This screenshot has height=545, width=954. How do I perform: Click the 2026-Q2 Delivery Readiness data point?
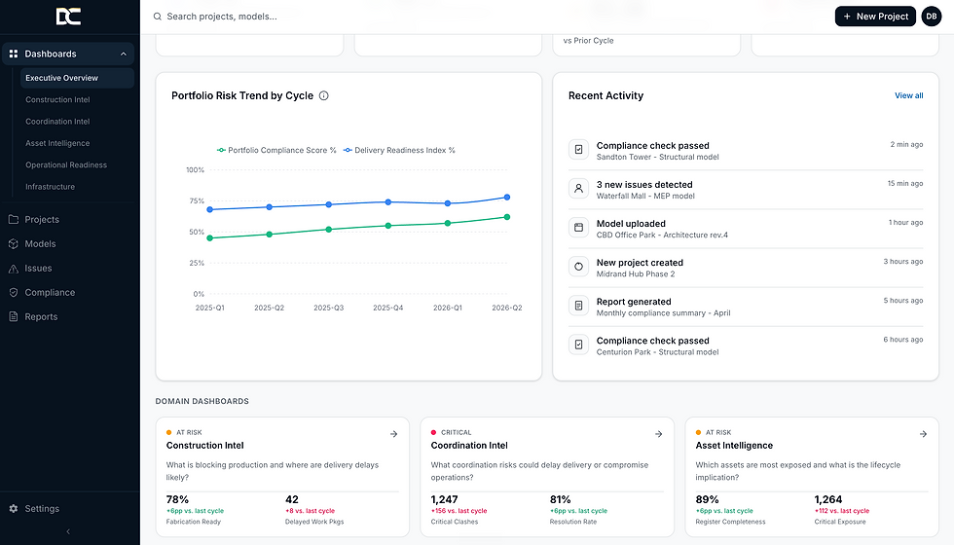[507, 197]
